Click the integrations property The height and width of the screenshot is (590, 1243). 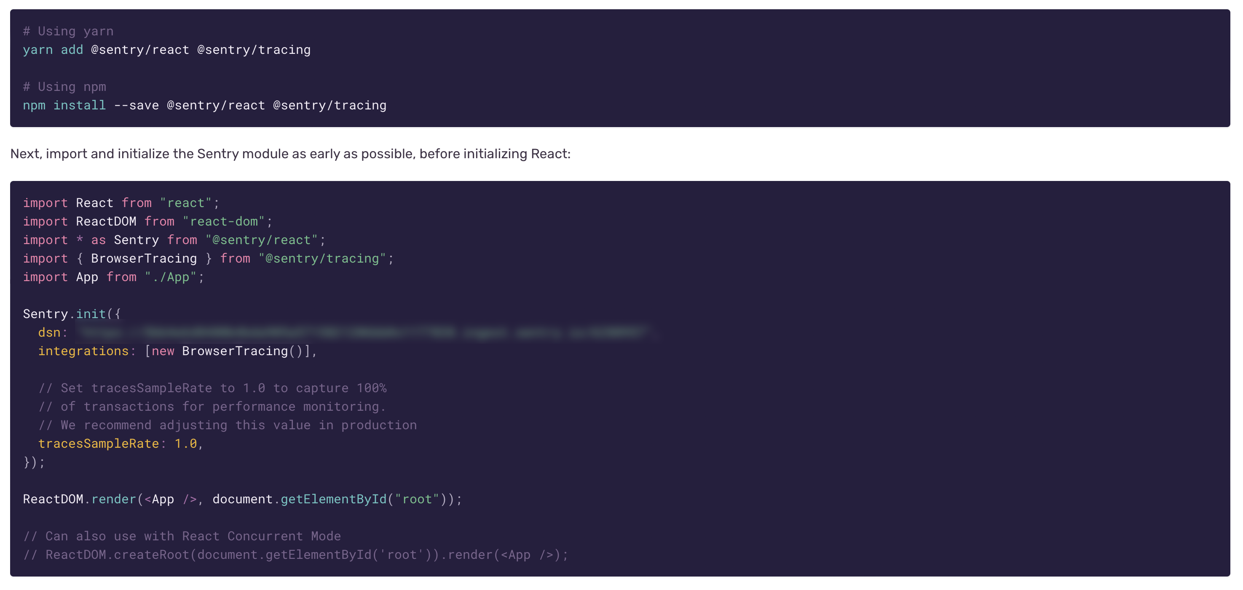(84, 351)
